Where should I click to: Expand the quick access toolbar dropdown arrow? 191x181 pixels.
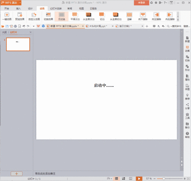34,26
